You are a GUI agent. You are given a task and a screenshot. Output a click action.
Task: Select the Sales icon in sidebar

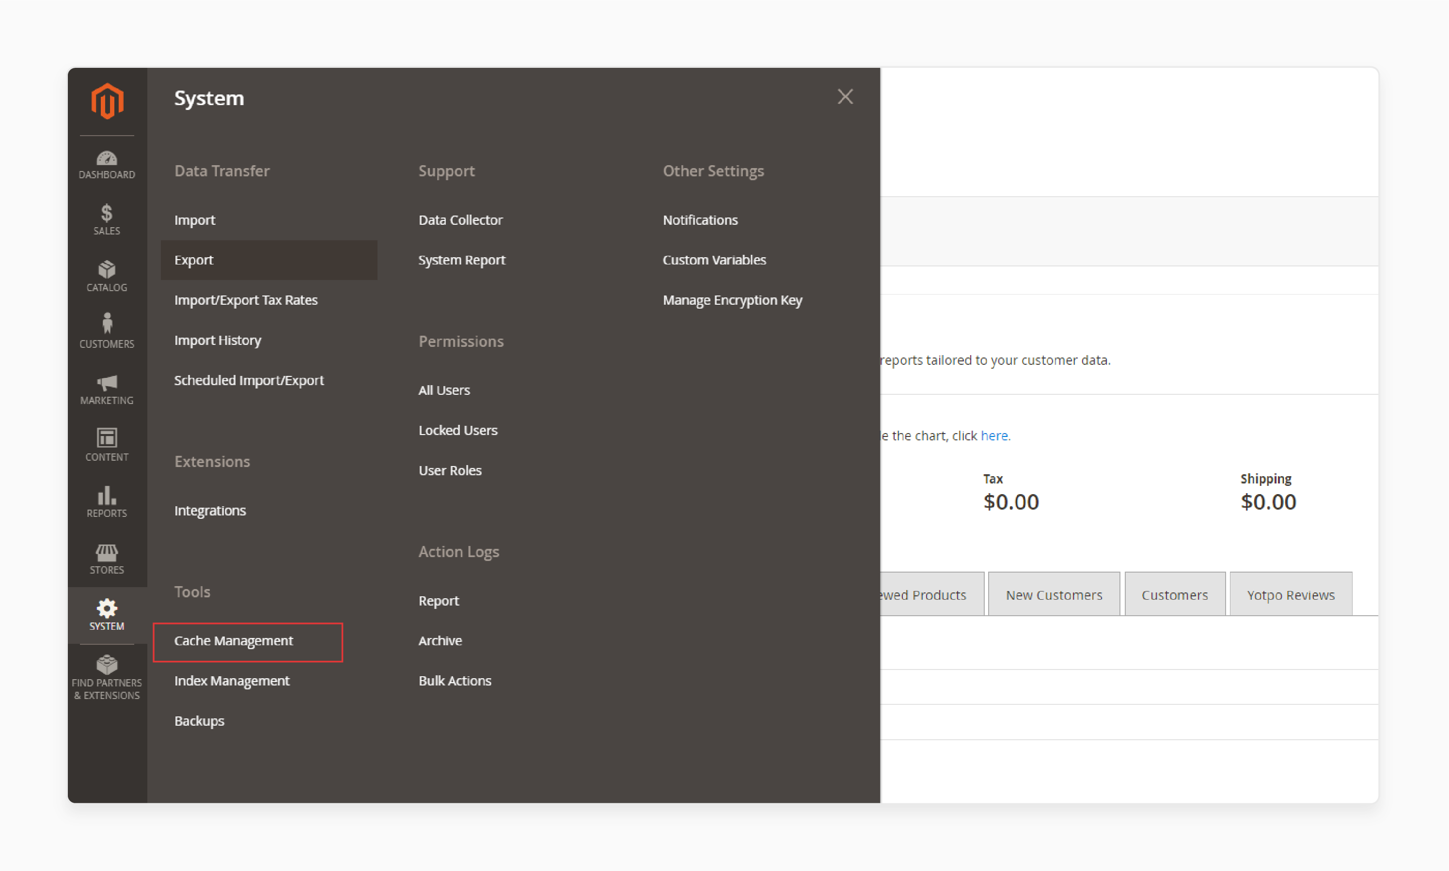(107, 221)
